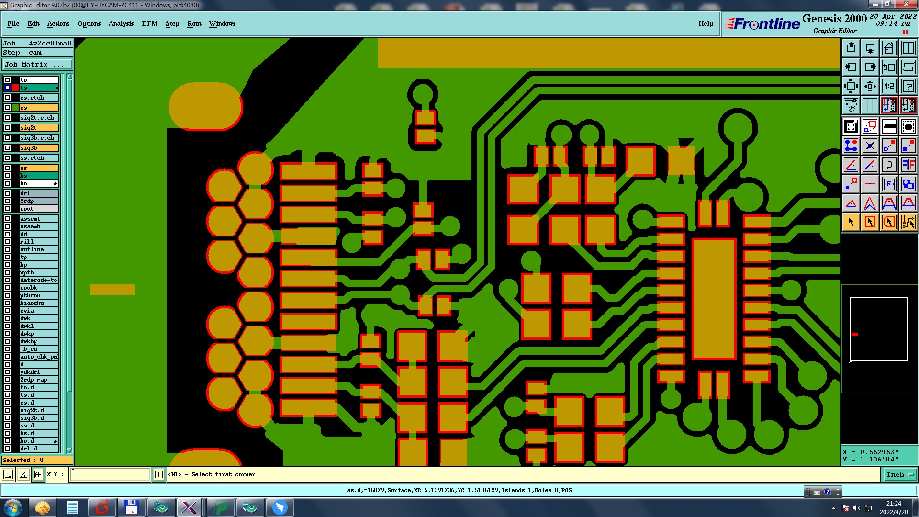Viewport: 919px width, 517px height.
Task: Open the DFM menu
Action: [x=150, y=23]
